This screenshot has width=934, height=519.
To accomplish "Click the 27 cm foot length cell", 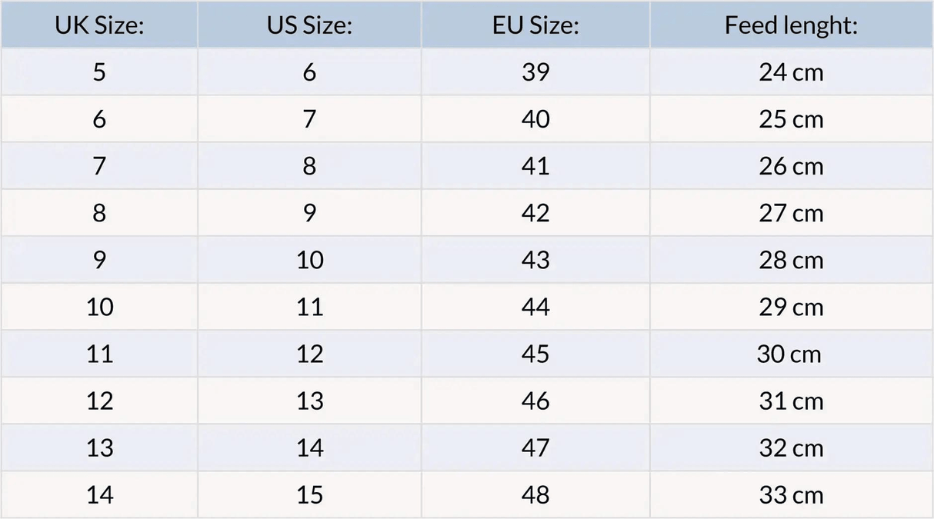I will 791,213.
